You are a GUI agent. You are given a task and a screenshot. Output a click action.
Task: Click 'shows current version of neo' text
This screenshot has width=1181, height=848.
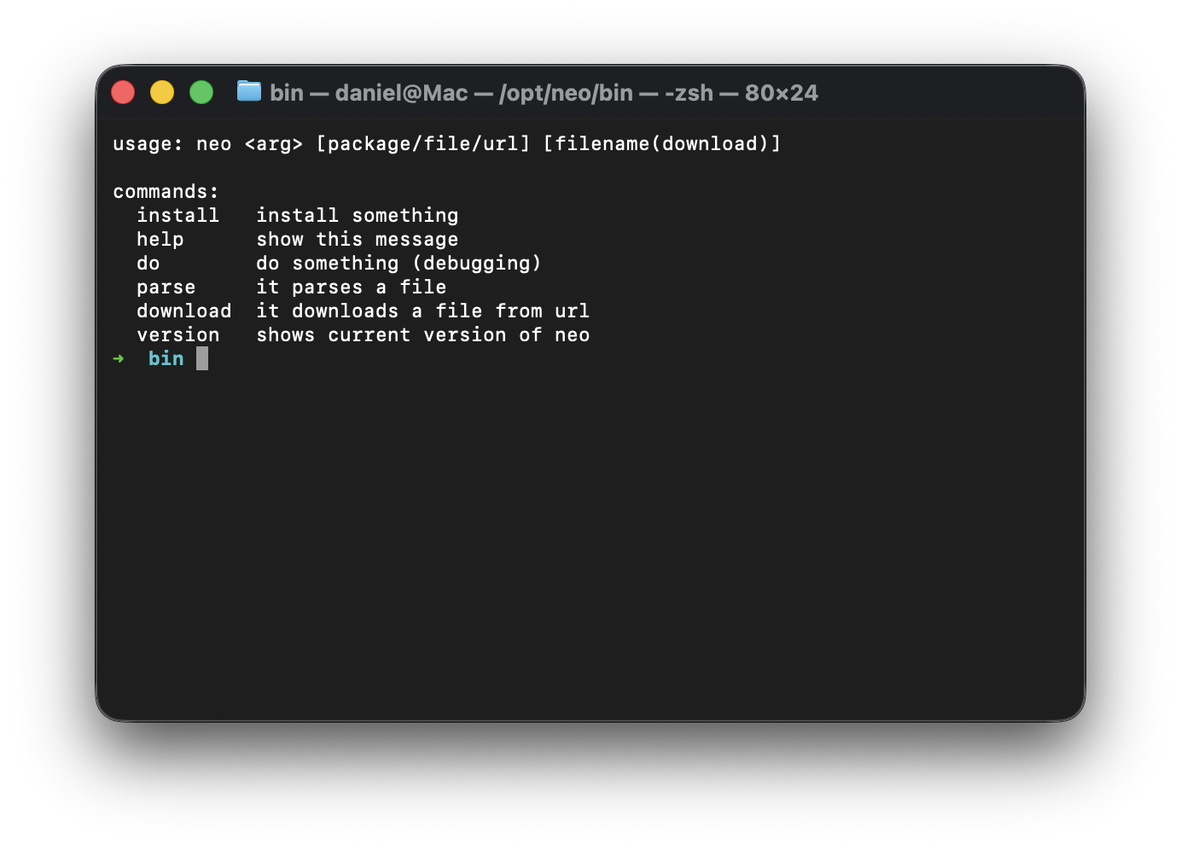422,334
